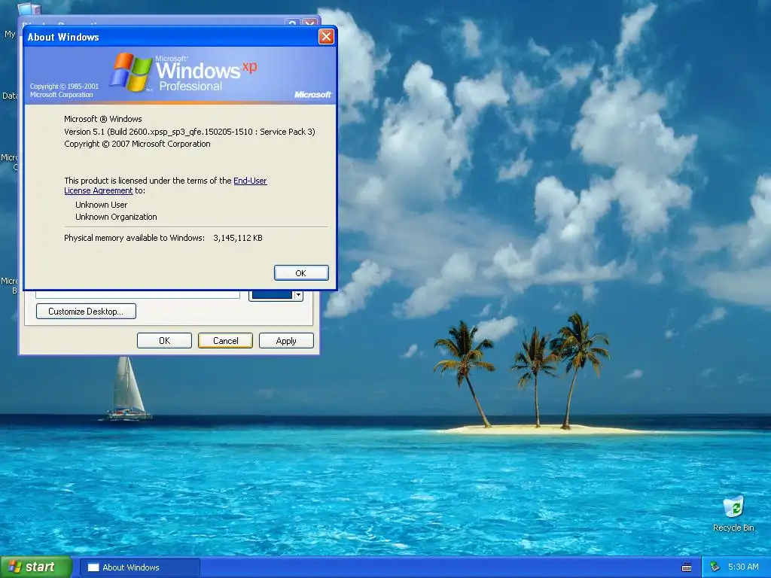The height and width of the screenshot is (578, 771).
Task: Click Cancel in the Display Properties window
Action: click(x=225, y=341)
